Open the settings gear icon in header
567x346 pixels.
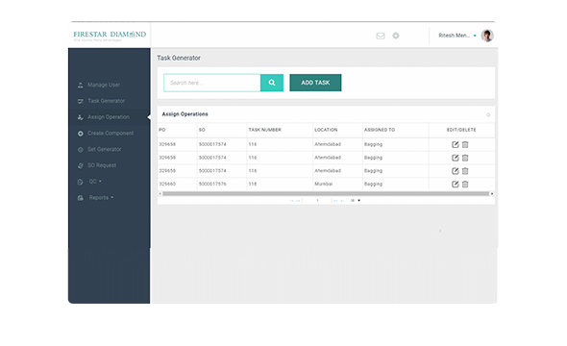click(396, 36)
